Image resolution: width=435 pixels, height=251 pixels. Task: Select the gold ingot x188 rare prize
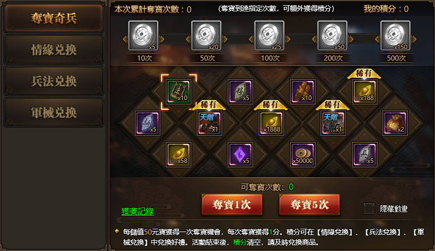coord(365,91)
